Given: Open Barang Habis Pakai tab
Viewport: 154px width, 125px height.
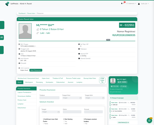Looking at the screenshot, I should click(90, 78).
